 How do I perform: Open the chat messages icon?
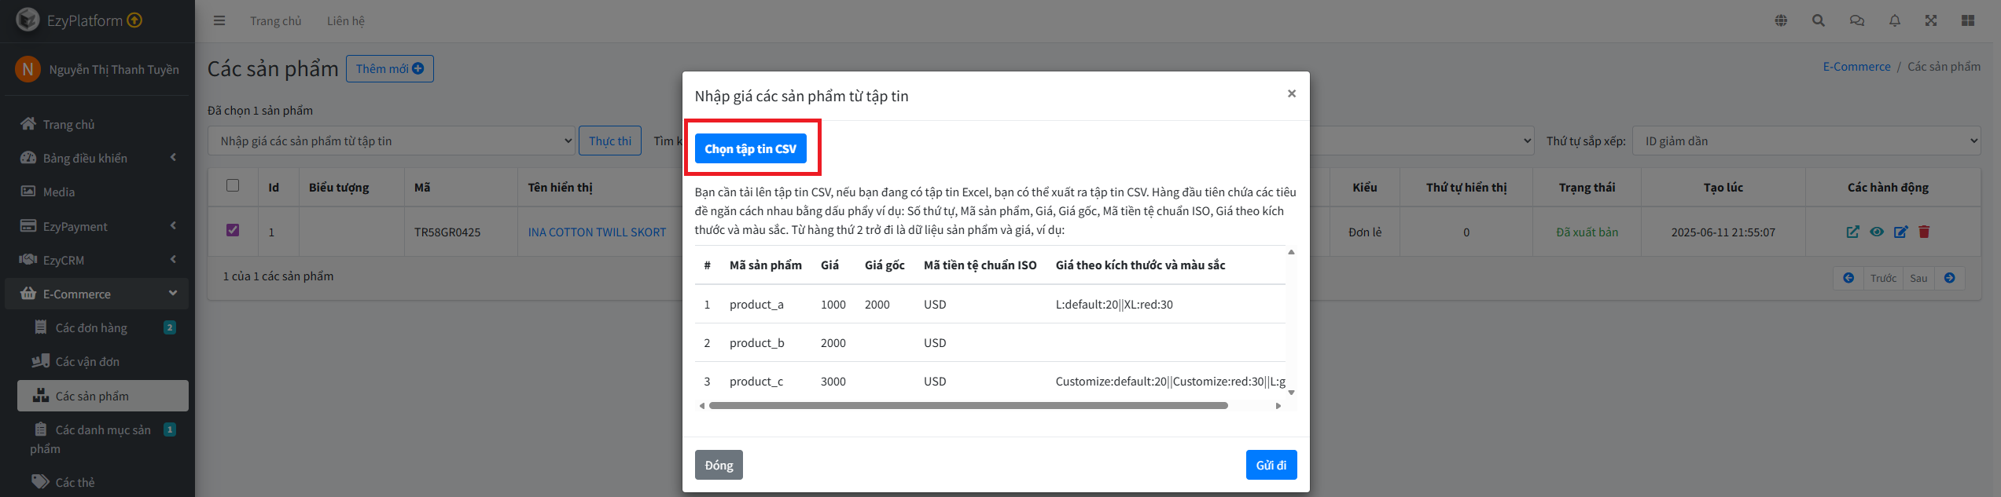click(1857, 21)
